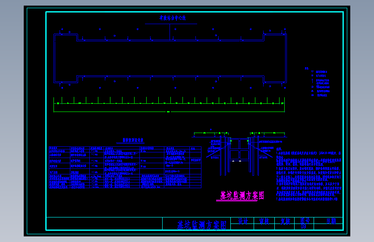The image size is (374, 242).
Task: Click the '复核' title-block label
Action: click(x=285, y=221)
